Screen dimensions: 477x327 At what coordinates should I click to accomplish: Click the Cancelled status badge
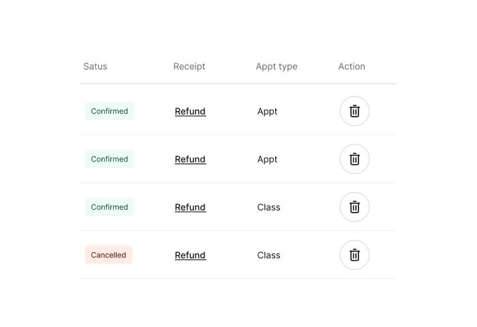(x=108, y=255)
